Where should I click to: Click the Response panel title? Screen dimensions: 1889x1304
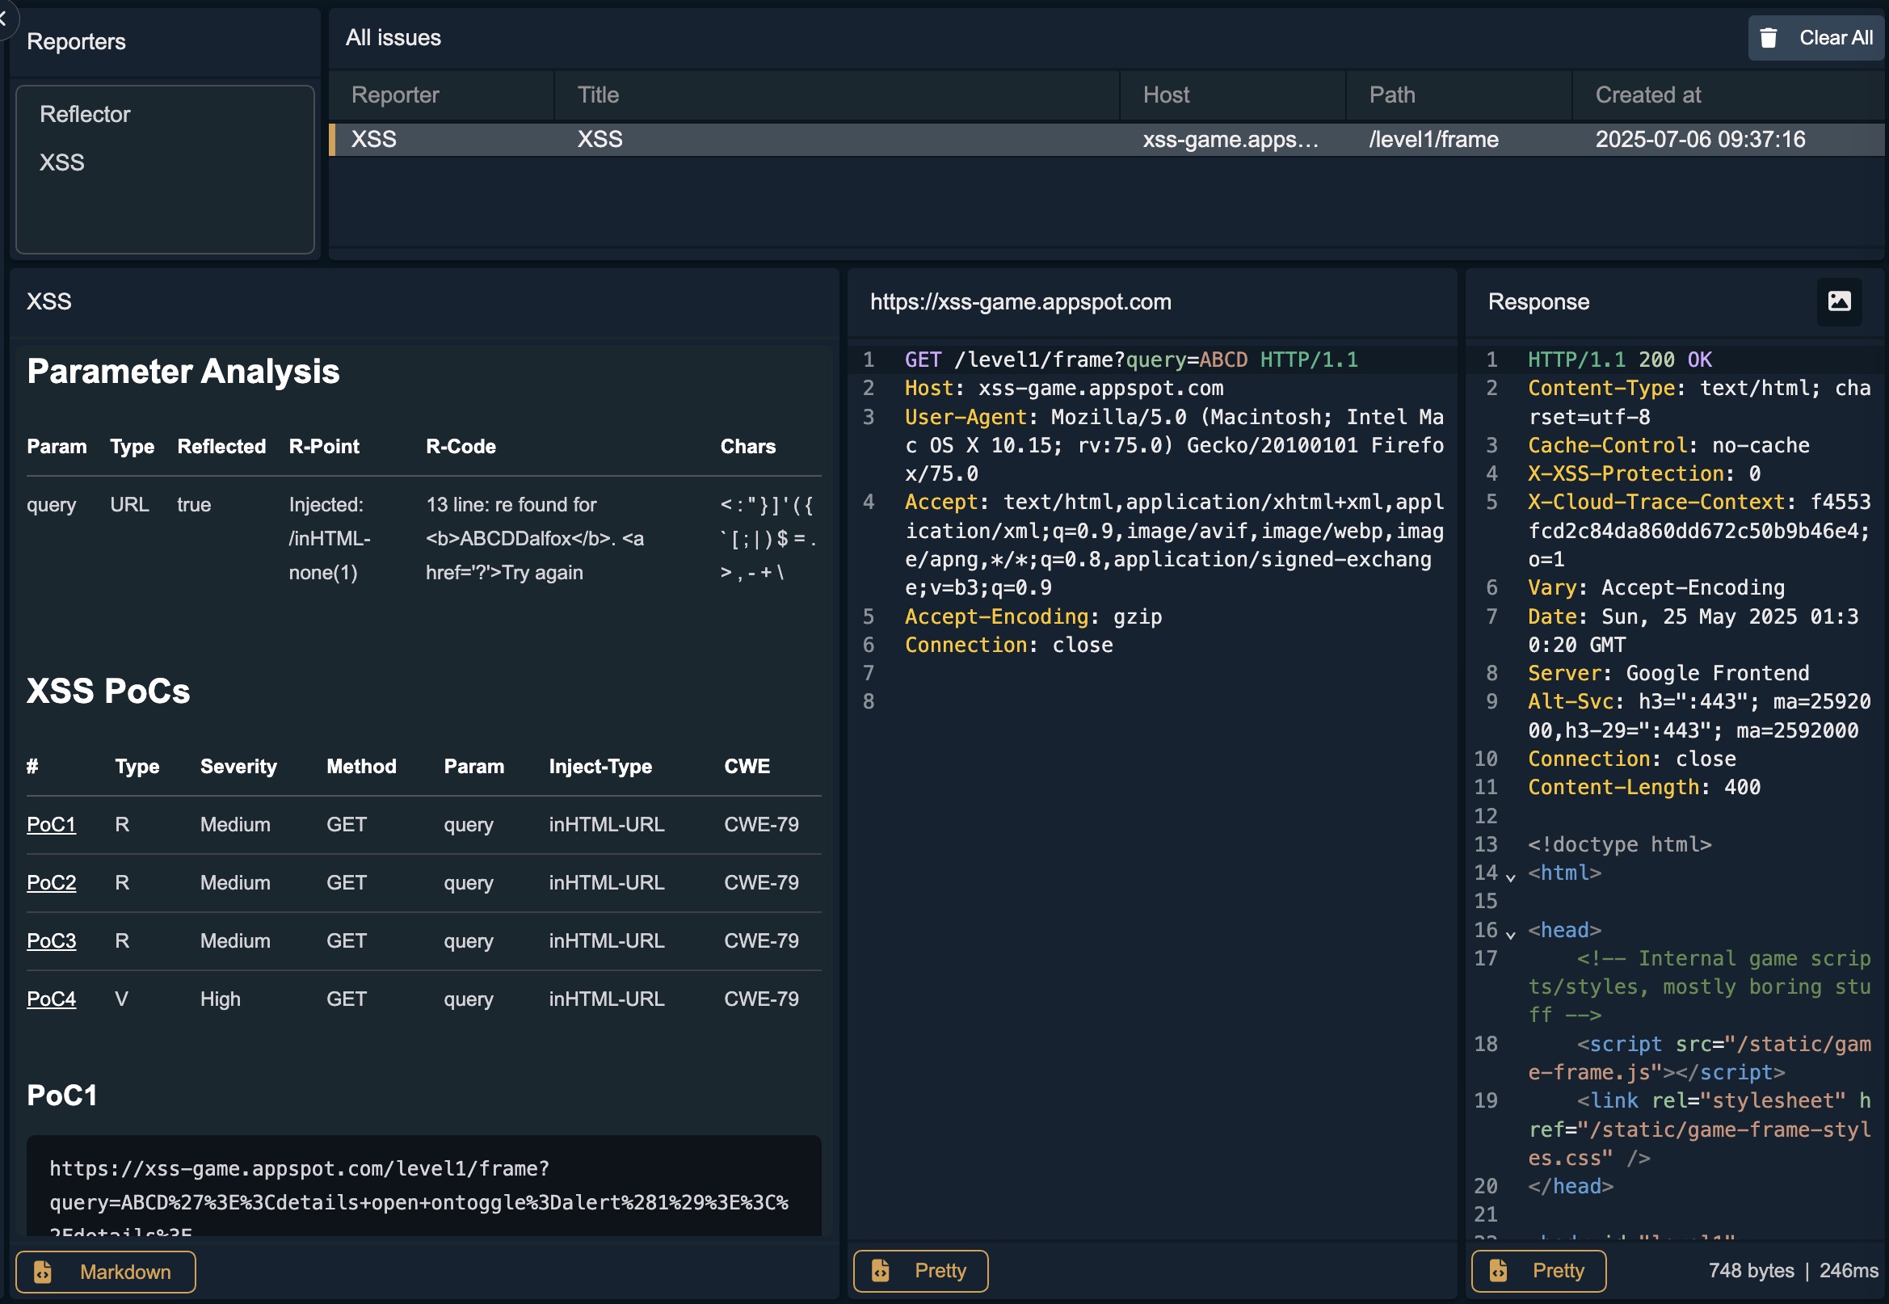click(1538, 302)
